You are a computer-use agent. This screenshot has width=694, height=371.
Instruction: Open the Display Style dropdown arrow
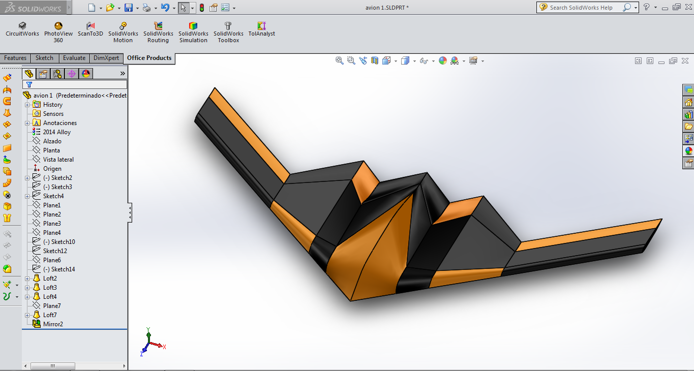(x=414, y=61)
